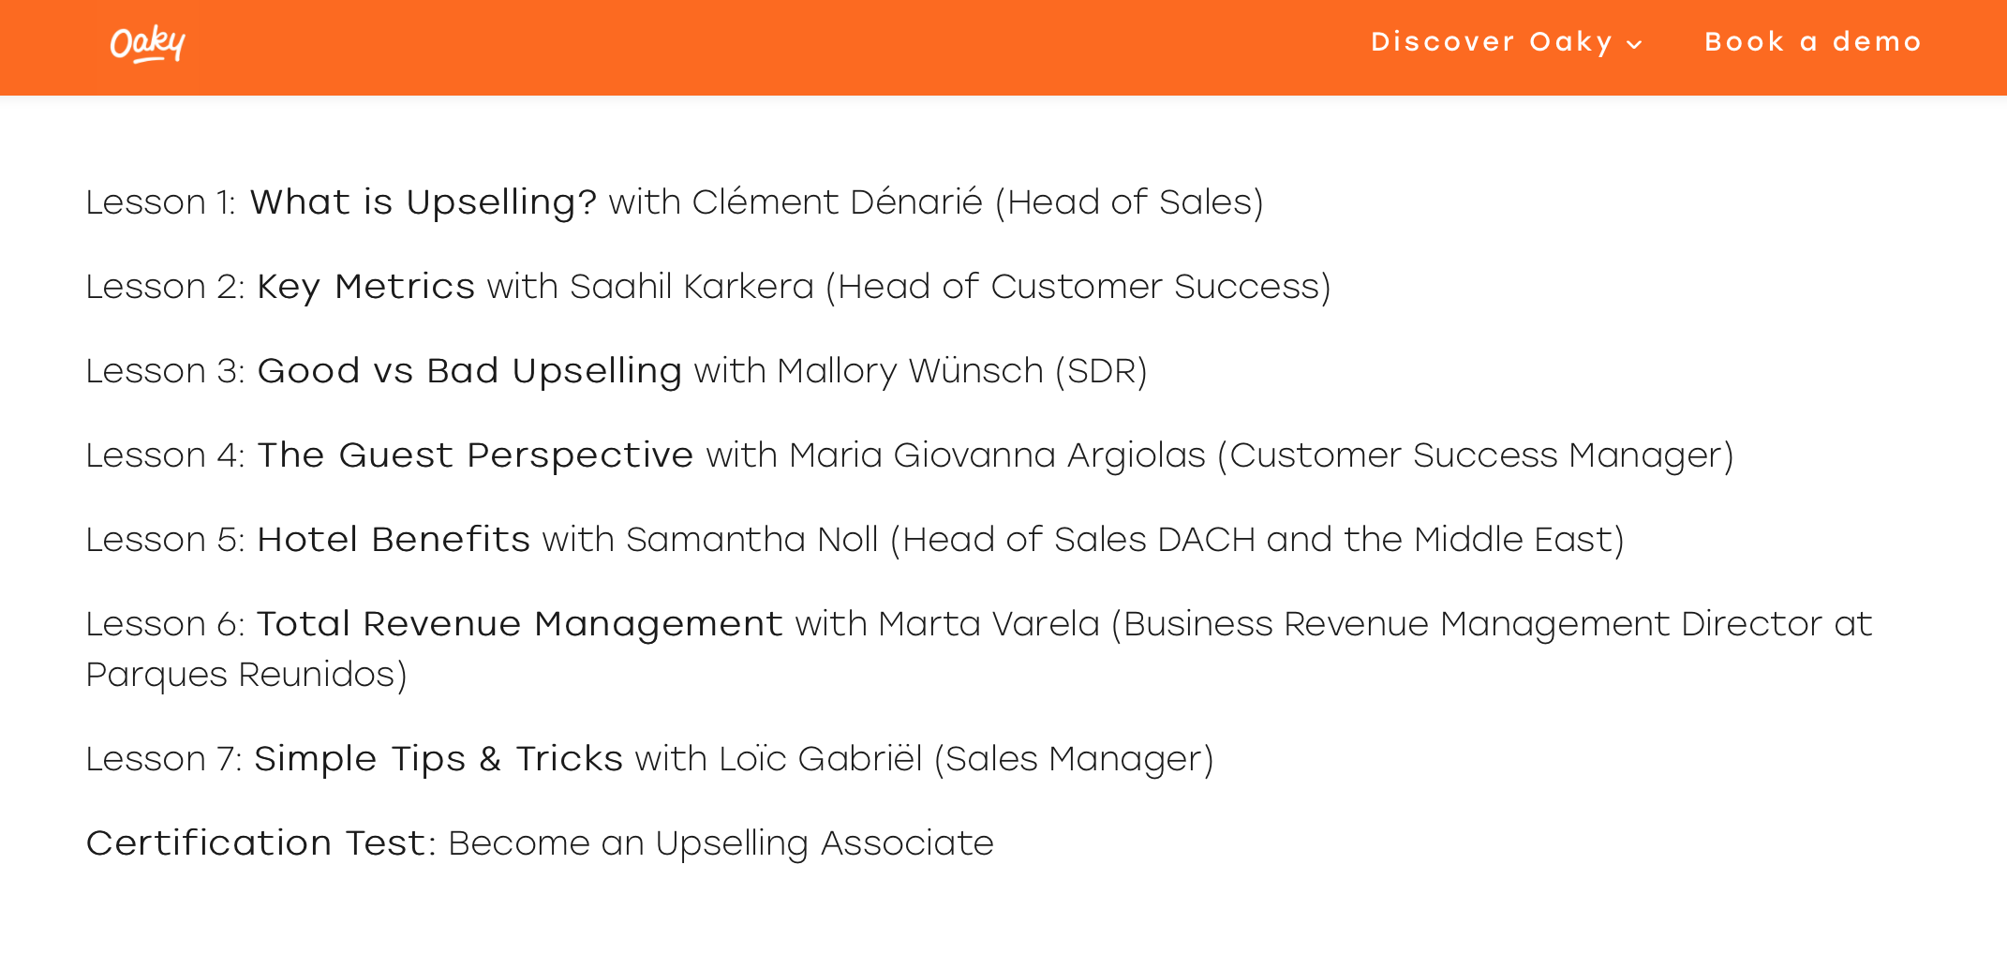Click presenter name Marta Varela

[x=989, y=624]
